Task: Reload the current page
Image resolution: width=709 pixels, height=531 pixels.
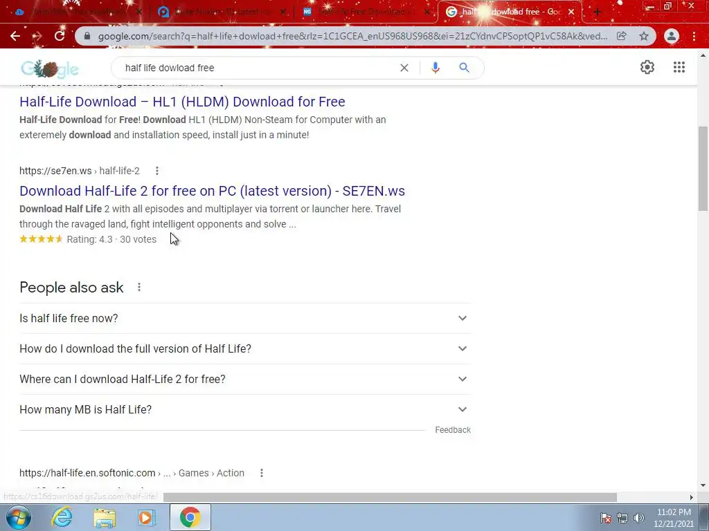Action: click(x=60, y=36)
